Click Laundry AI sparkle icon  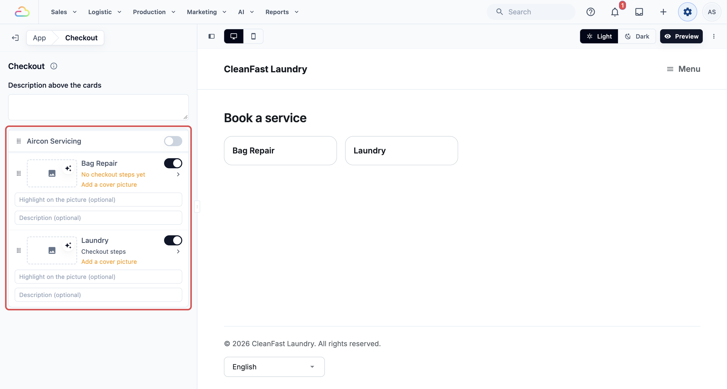click(68, 246)
